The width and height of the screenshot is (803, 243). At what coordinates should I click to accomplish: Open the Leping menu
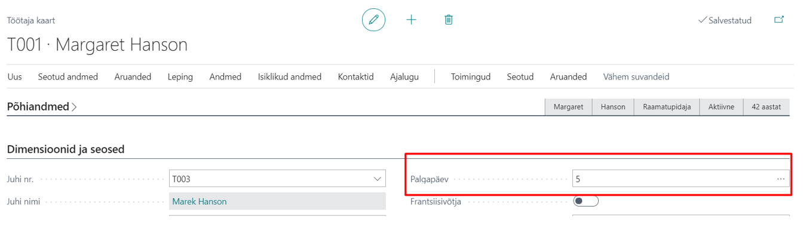click(x=180, y=77)
